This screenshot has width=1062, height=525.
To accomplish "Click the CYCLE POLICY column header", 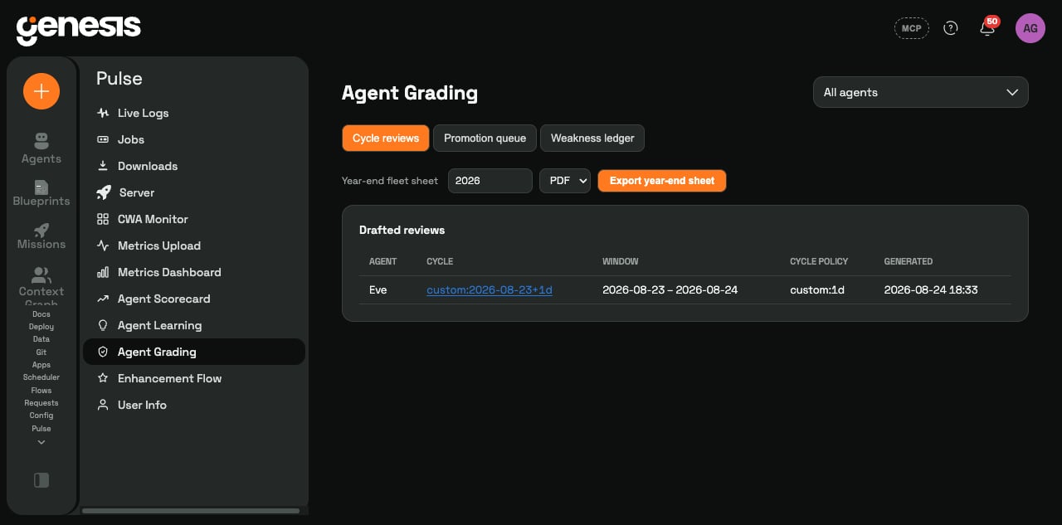I will pos(819,261).
